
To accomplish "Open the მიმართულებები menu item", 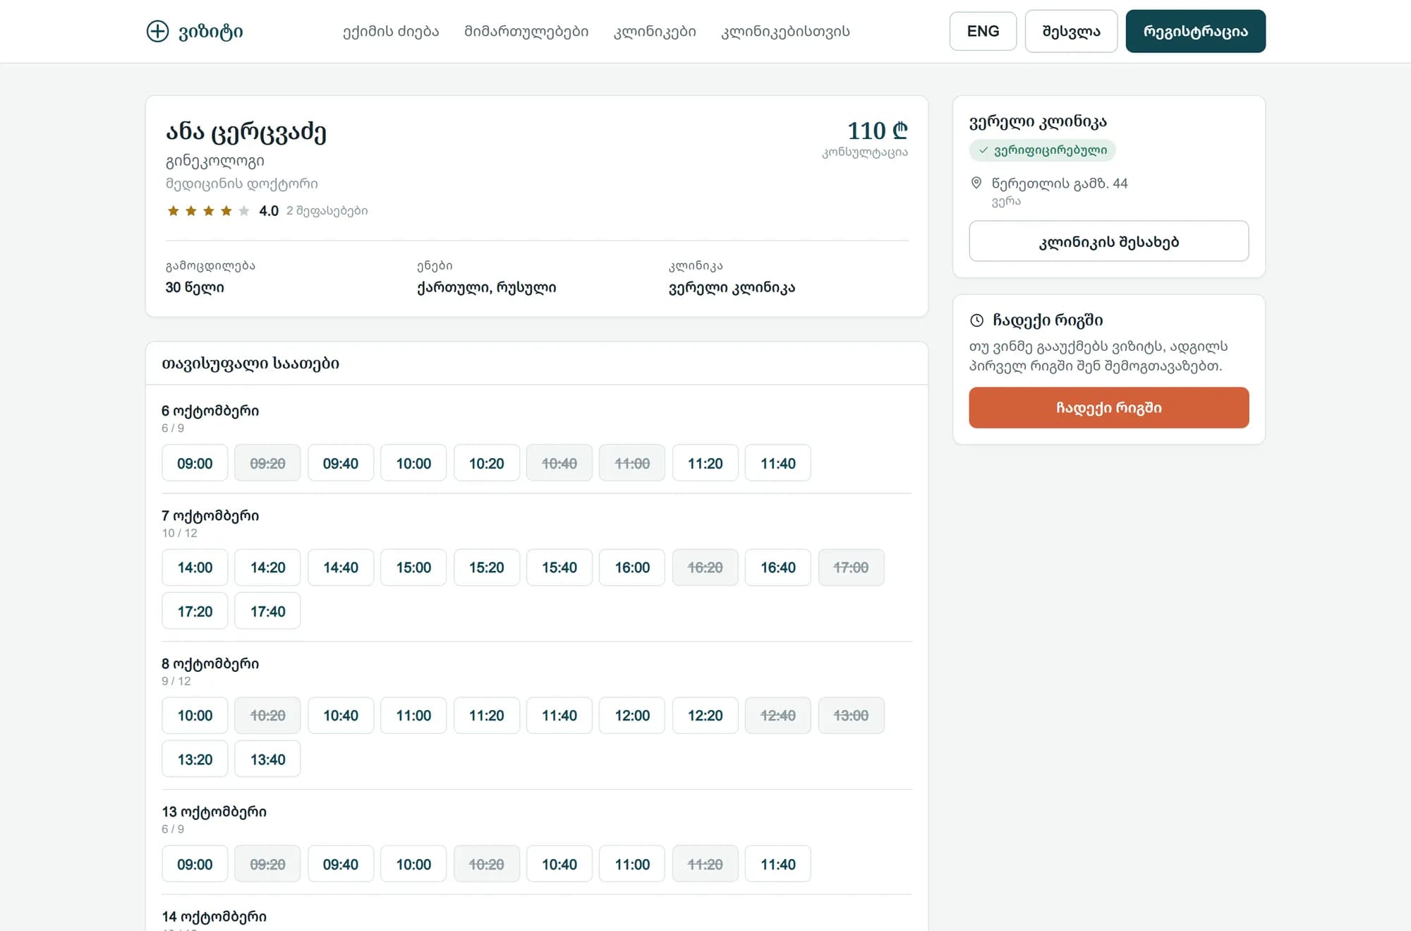I will pos(526,31).
